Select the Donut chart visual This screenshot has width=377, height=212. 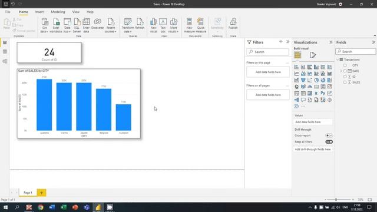pos(323,80)
